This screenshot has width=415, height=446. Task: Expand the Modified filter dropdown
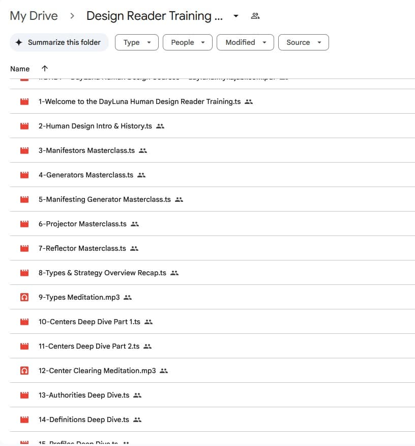click(245, 43)
